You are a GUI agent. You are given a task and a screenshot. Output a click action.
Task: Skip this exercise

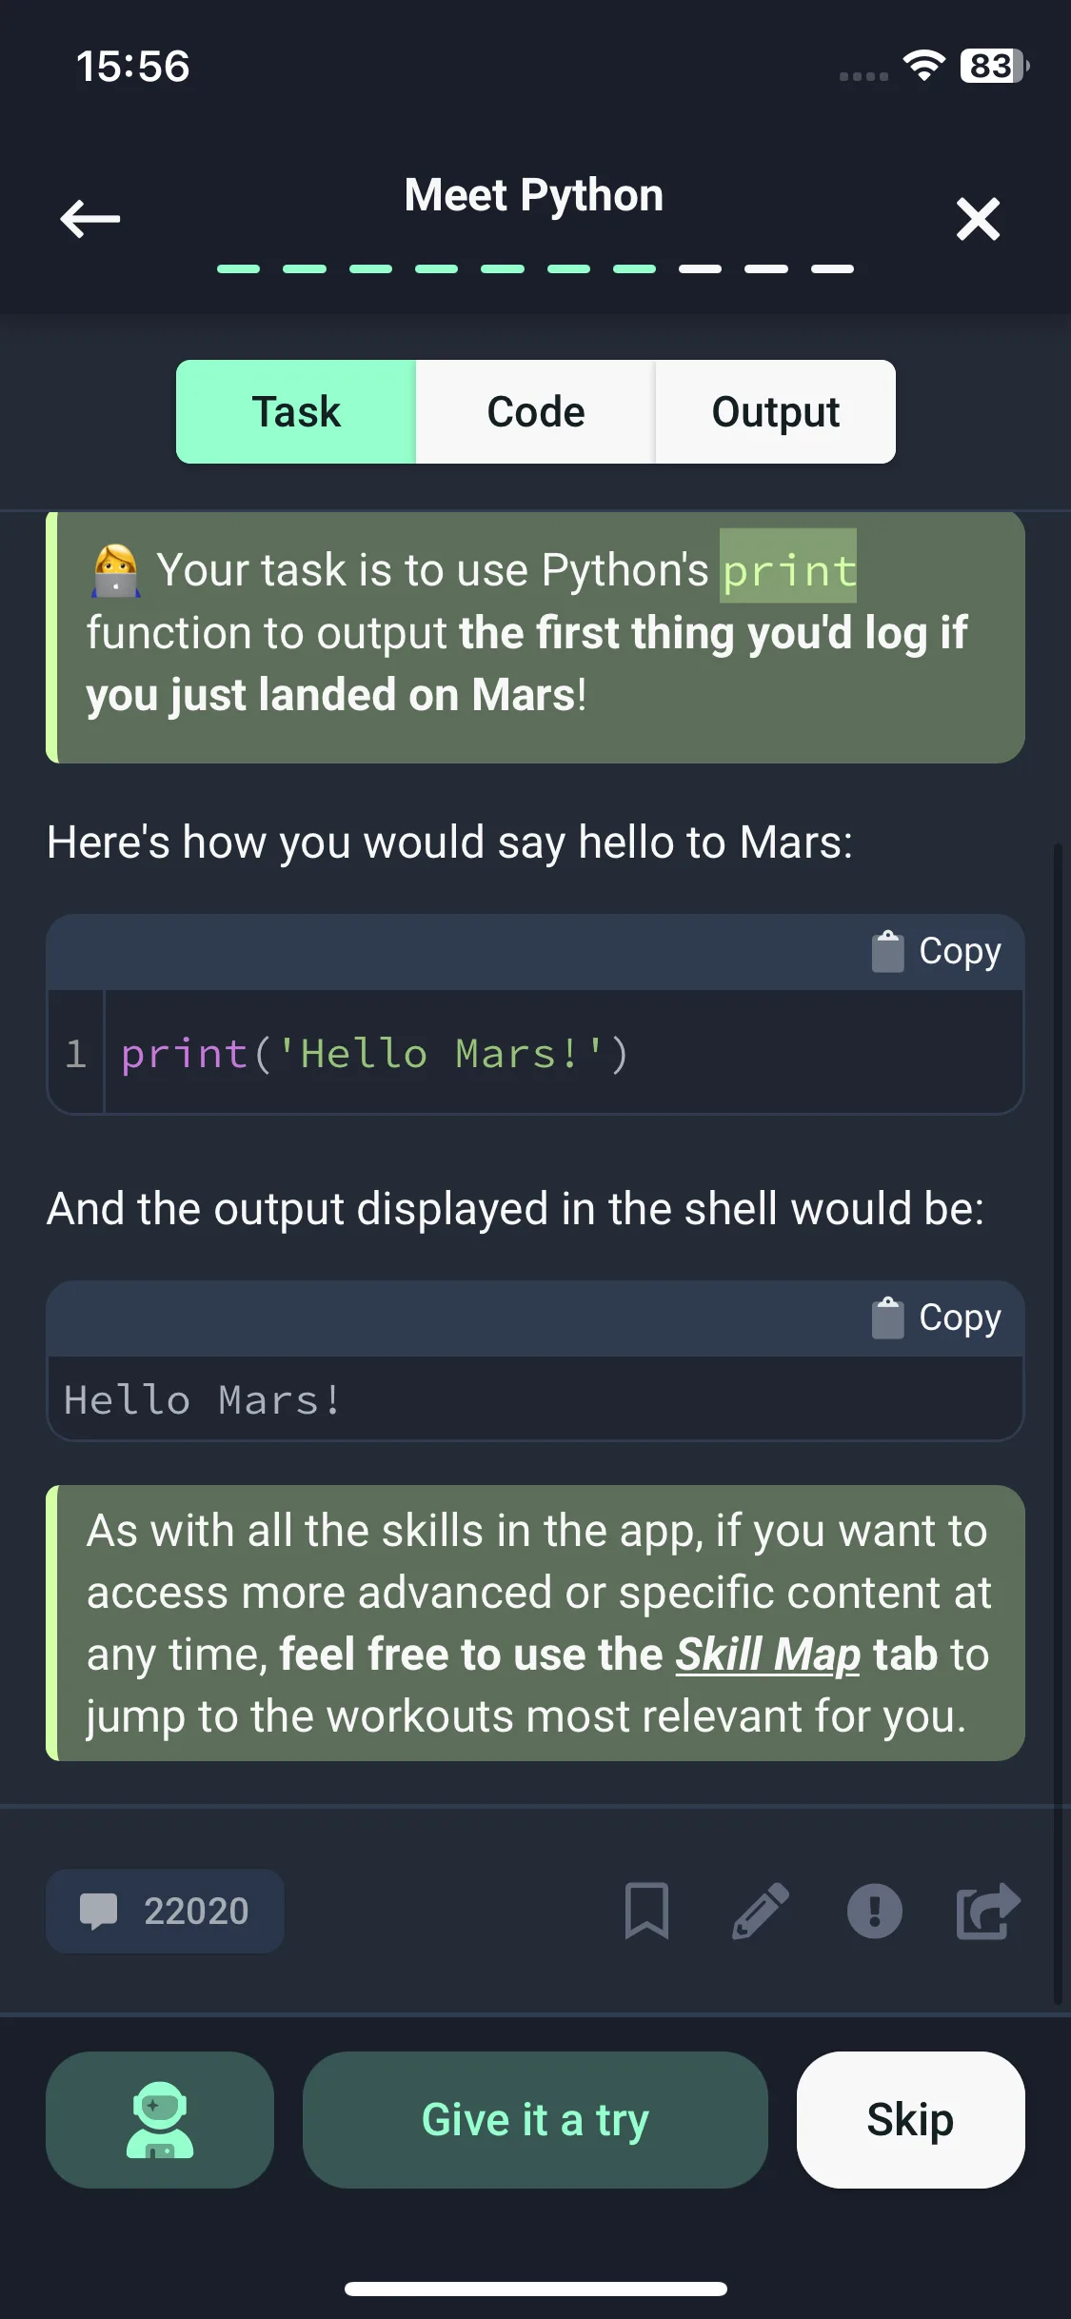910,2120
